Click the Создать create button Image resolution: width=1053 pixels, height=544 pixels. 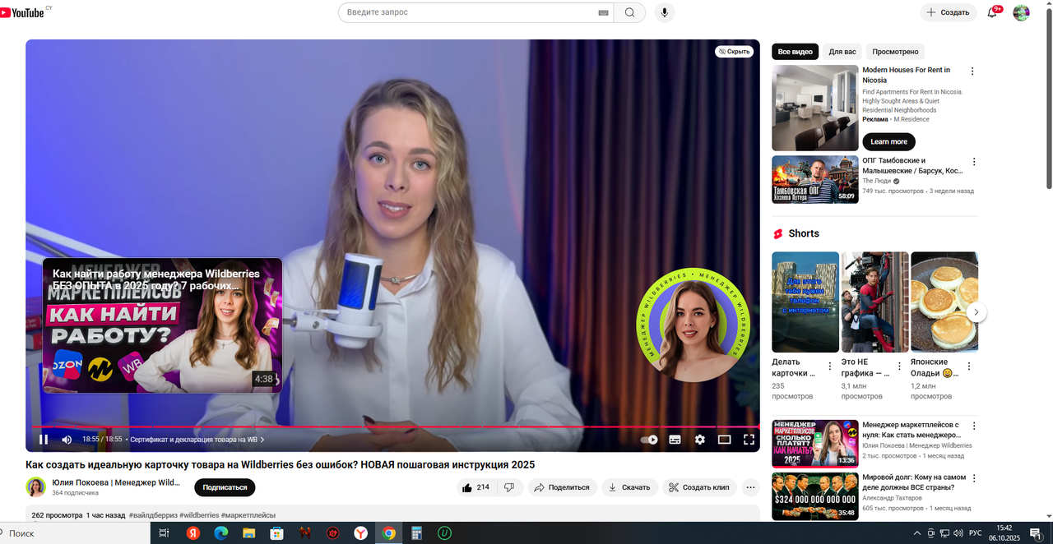click(x=948, y=12)
